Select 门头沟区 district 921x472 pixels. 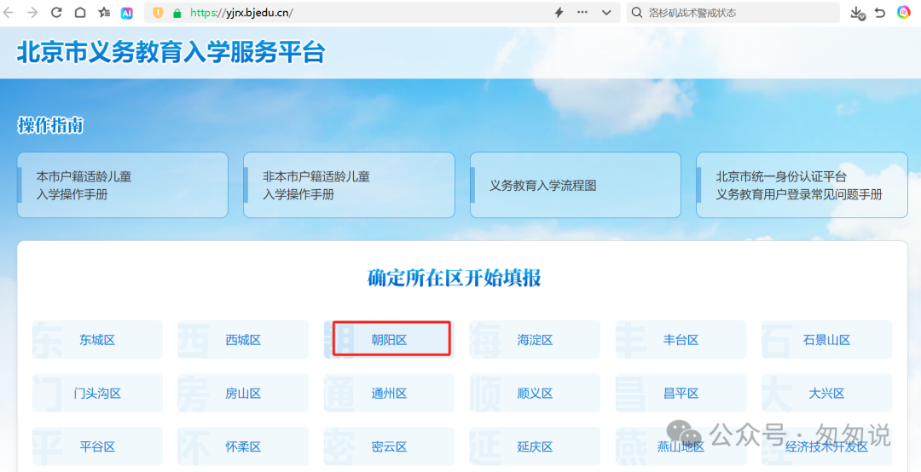point(97,393)
